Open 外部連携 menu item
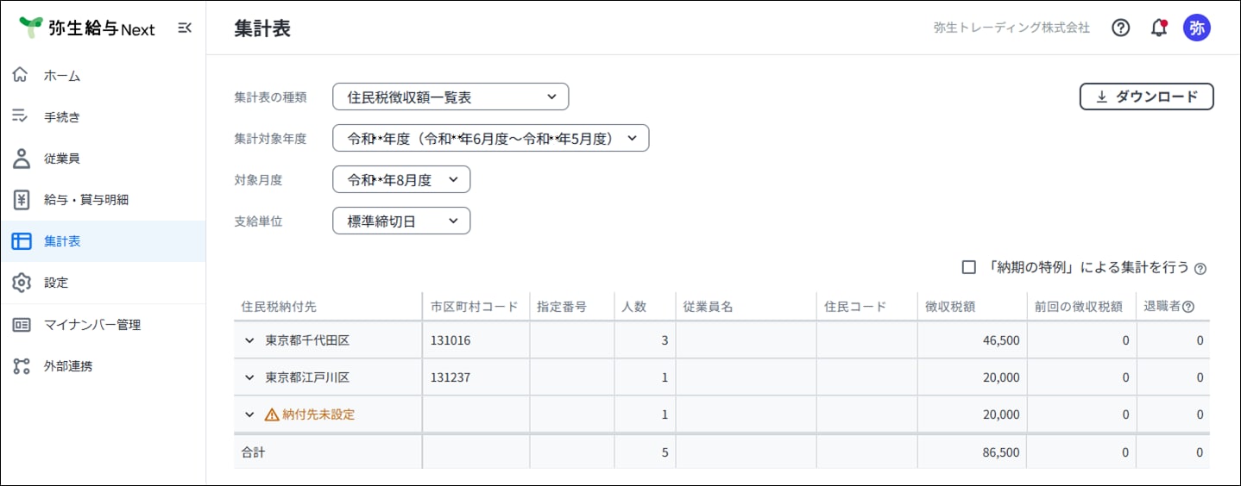This screenshot has height=486, width=1241. (103, 366)
